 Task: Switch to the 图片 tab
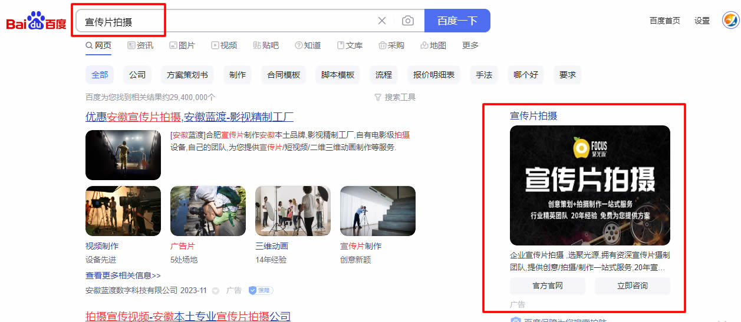182,45
